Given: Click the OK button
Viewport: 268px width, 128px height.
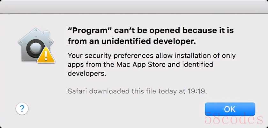Looking at the screenshot, I should click(230, 109).
